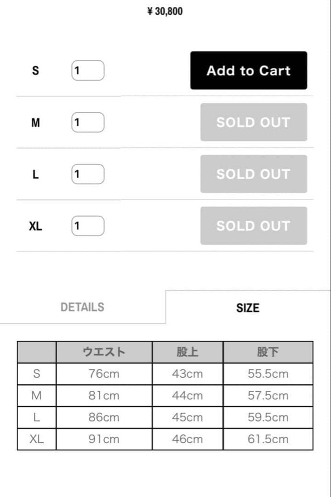The image size is (331, 497).
Task: Click the S size row label
Action: click(x=35, y=71)
